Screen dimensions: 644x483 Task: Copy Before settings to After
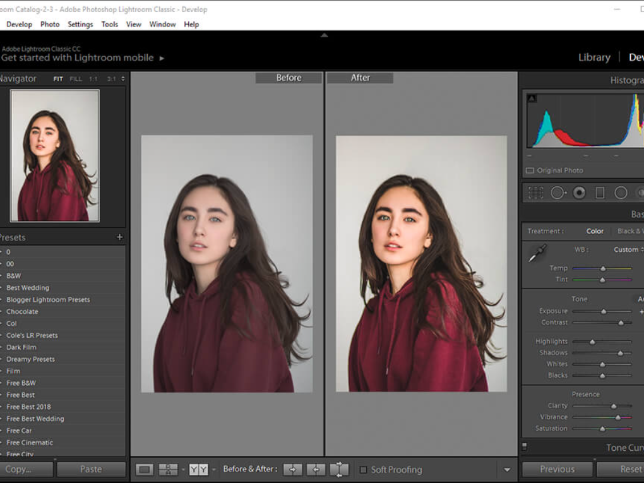(292, 469)
